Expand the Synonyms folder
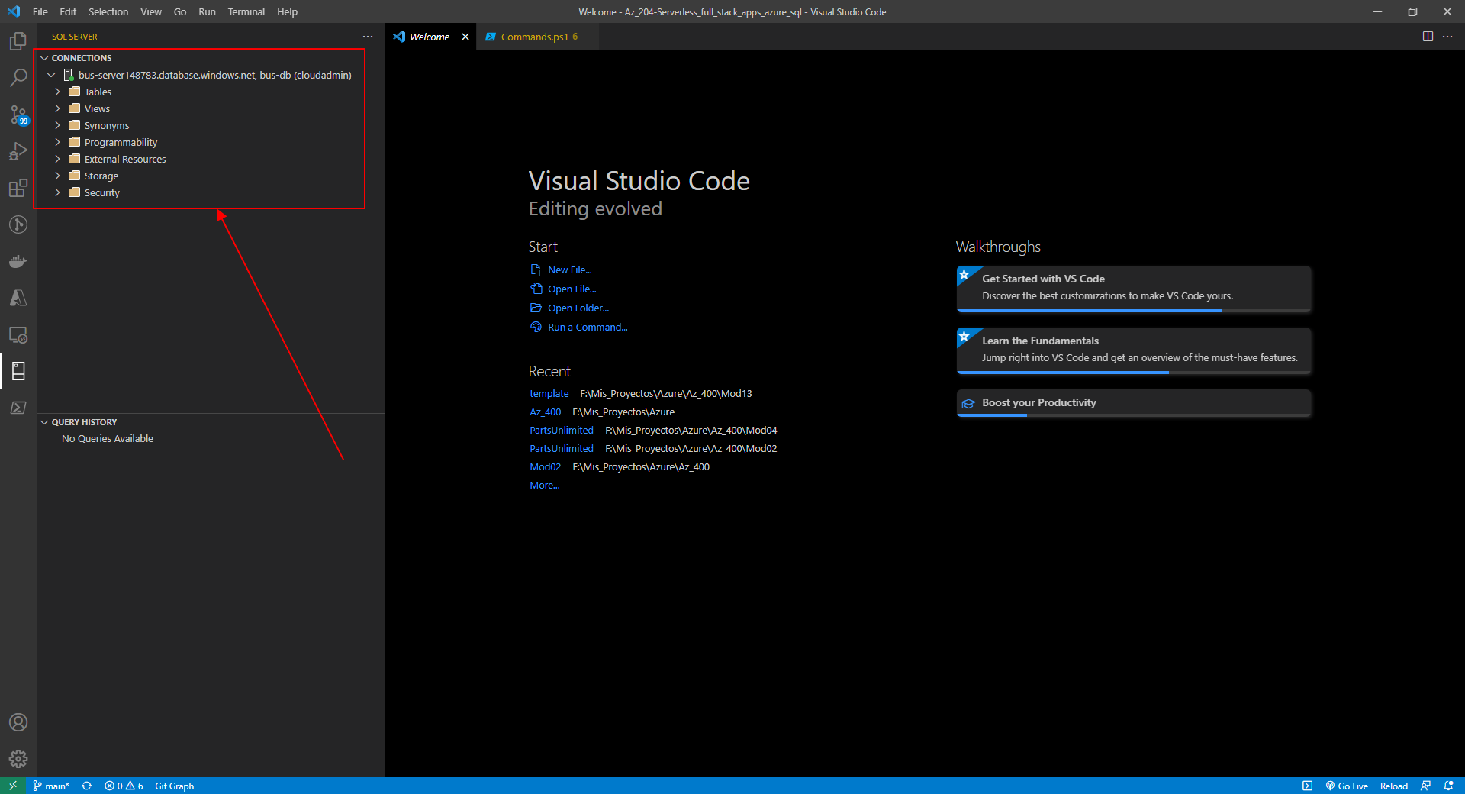 pos(57,125)
